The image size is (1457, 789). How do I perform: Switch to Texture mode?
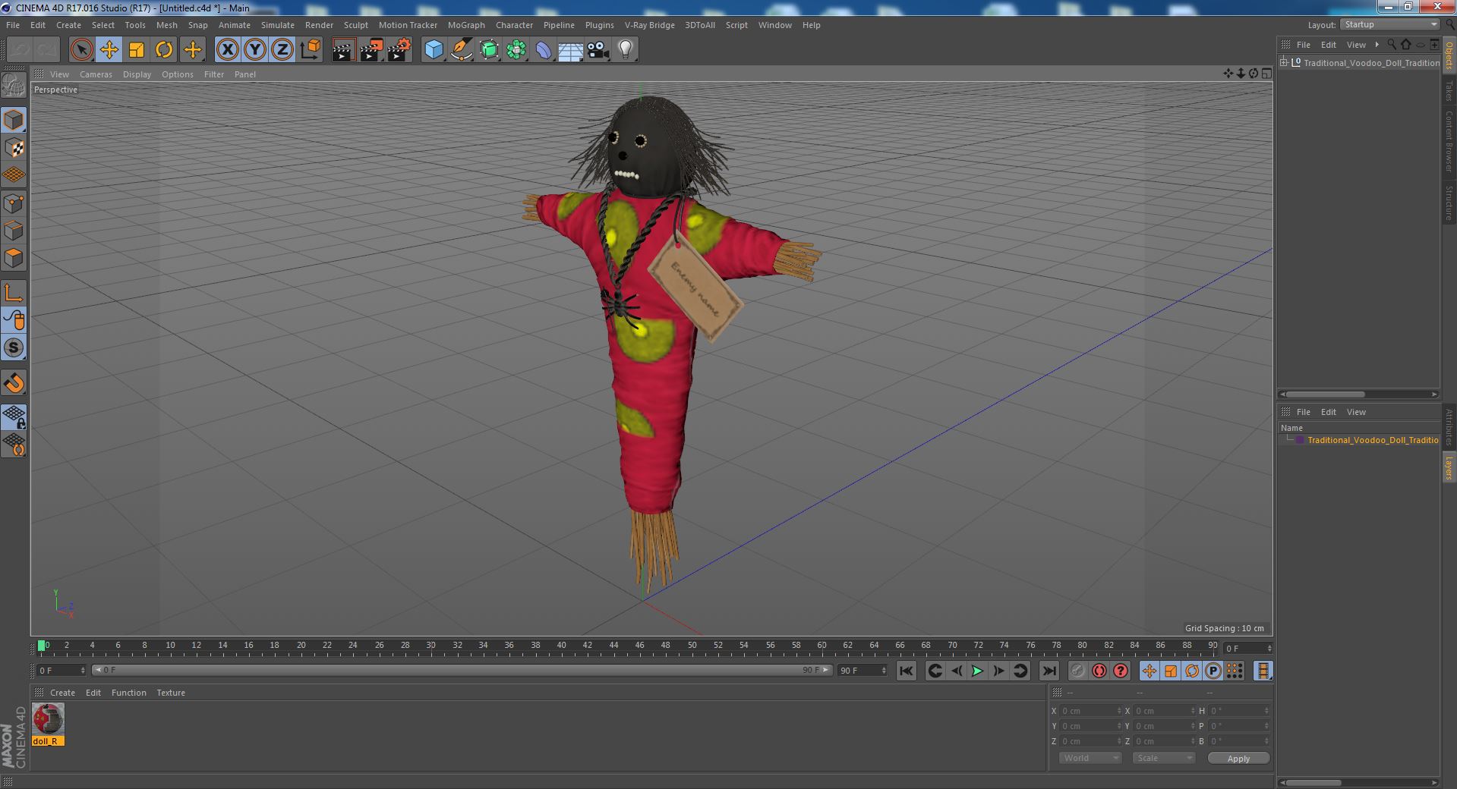click(14, 148)
